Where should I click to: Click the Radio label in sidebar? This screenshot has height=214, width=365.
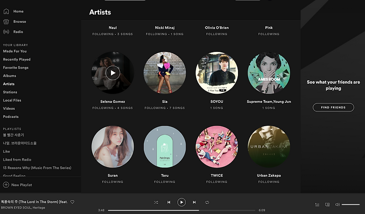point(18,32)
